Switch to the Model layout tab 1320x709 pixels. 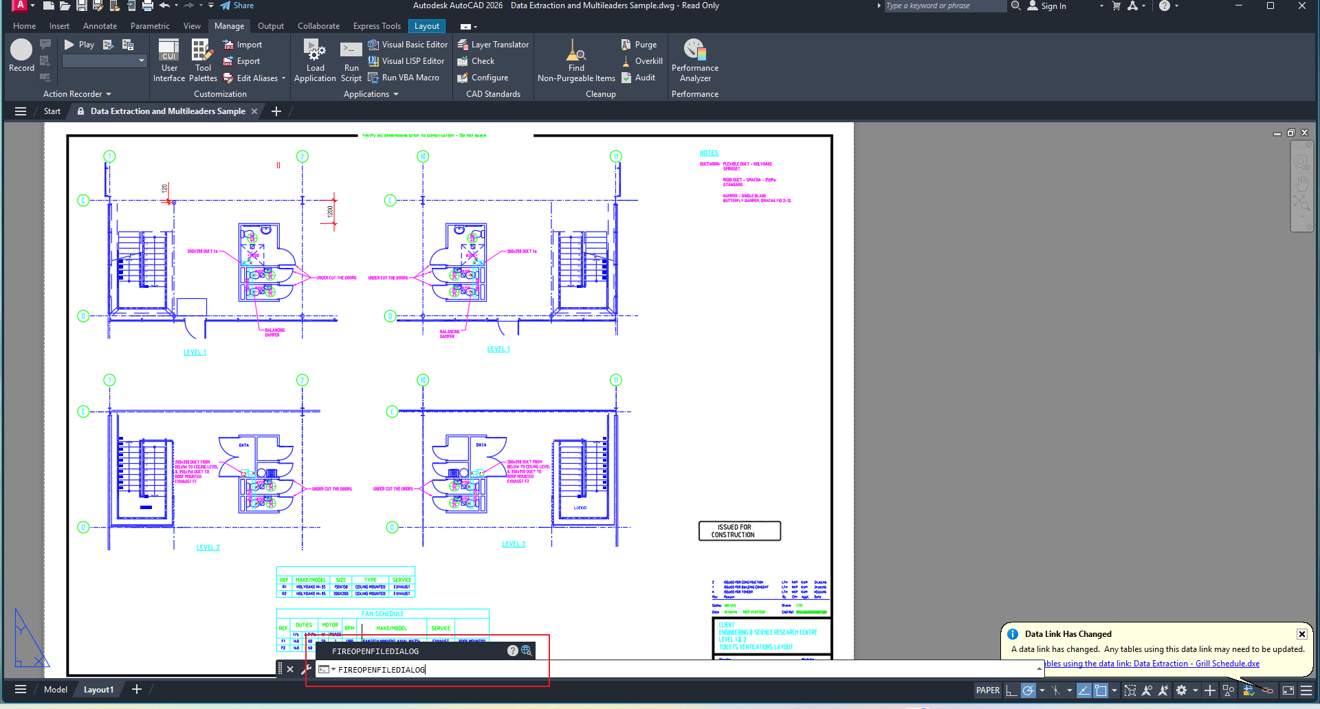pyautogui.click(x=56, y=690)
